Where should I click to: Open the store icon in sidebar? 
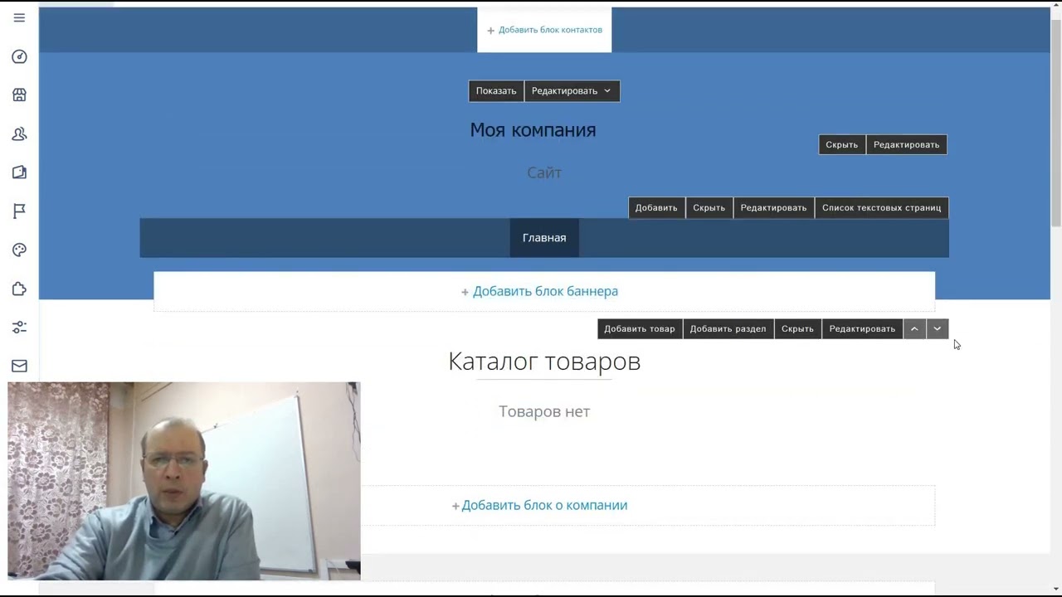[x=19, y=95]
